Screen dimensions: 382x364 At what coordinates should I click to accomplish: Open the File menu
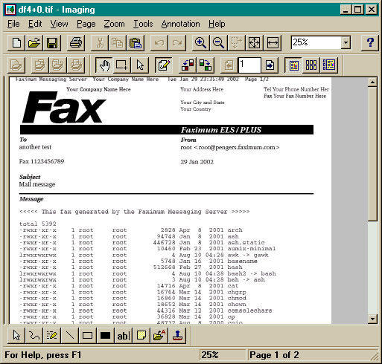click(13, 24)
